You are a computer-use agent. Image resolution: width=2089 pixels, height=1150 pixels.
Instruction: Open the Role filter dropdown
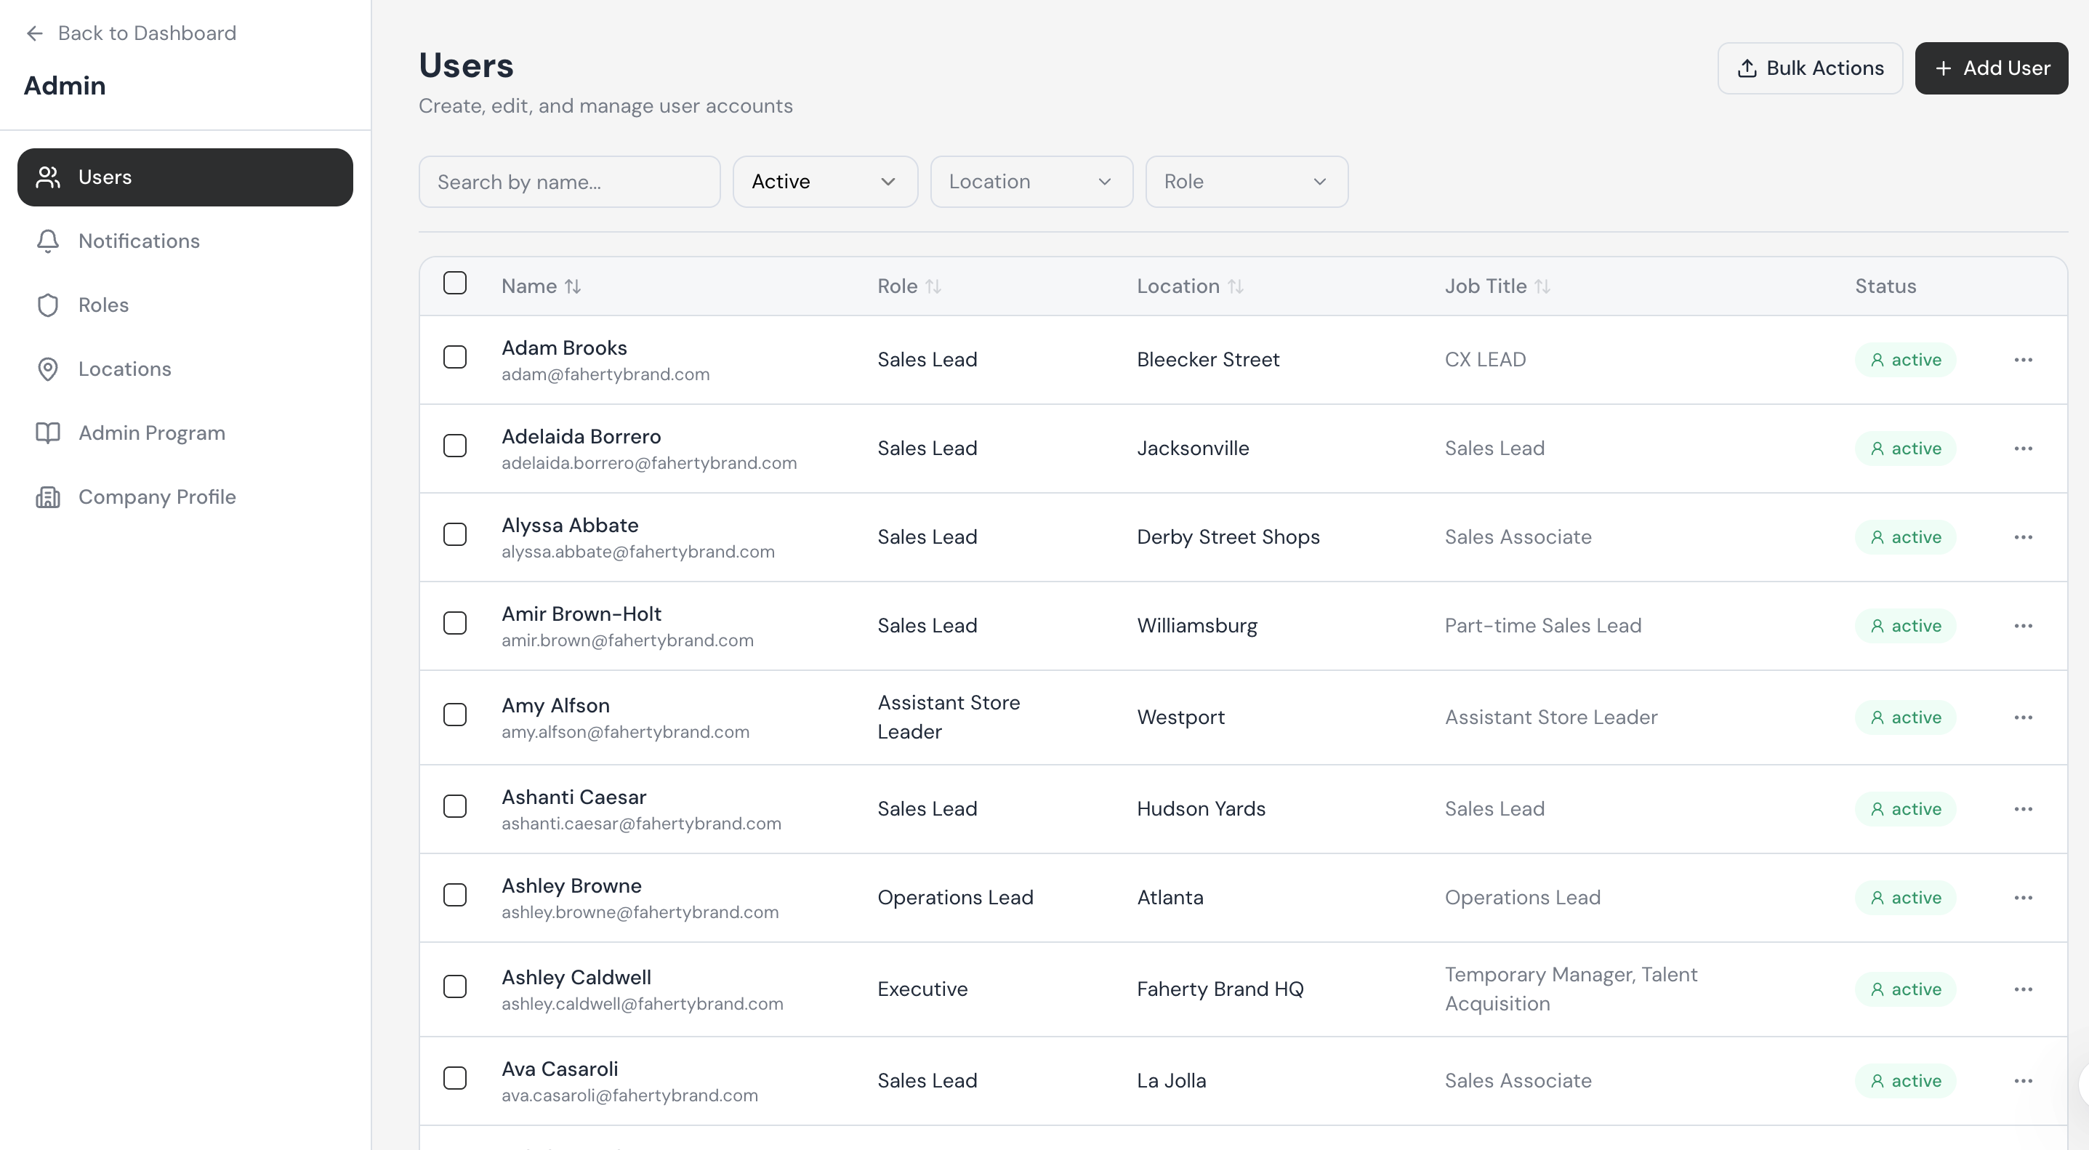tap(1247, 182)
